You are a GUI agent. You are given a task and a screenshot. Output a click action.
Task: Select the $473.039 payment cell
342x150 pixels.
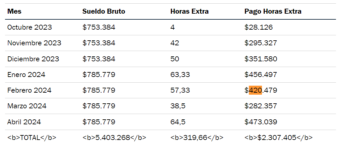[x=261, y=122]
